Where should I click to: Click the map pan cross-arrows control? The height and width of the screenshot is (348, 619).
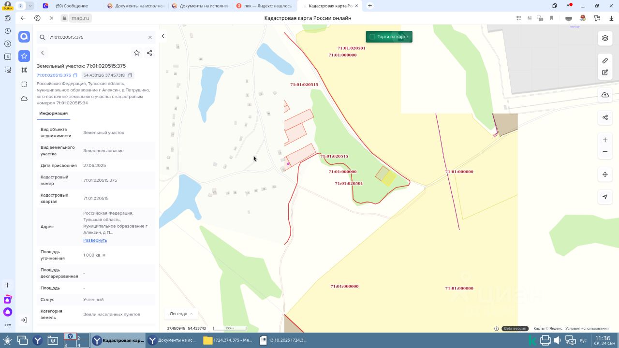click(605, 174)
